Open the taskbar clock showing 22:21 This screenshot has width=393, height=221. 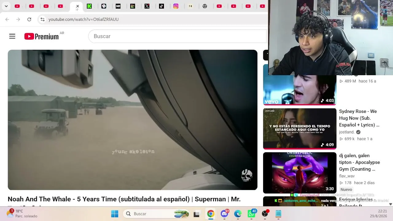[x=379, y=214]
